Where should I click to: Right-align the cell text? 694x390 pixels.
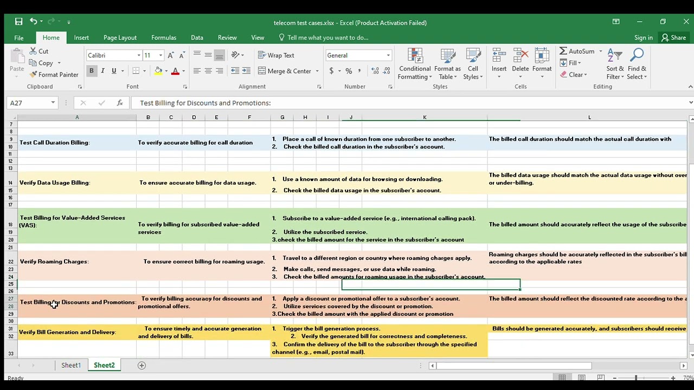coord(219,71)
